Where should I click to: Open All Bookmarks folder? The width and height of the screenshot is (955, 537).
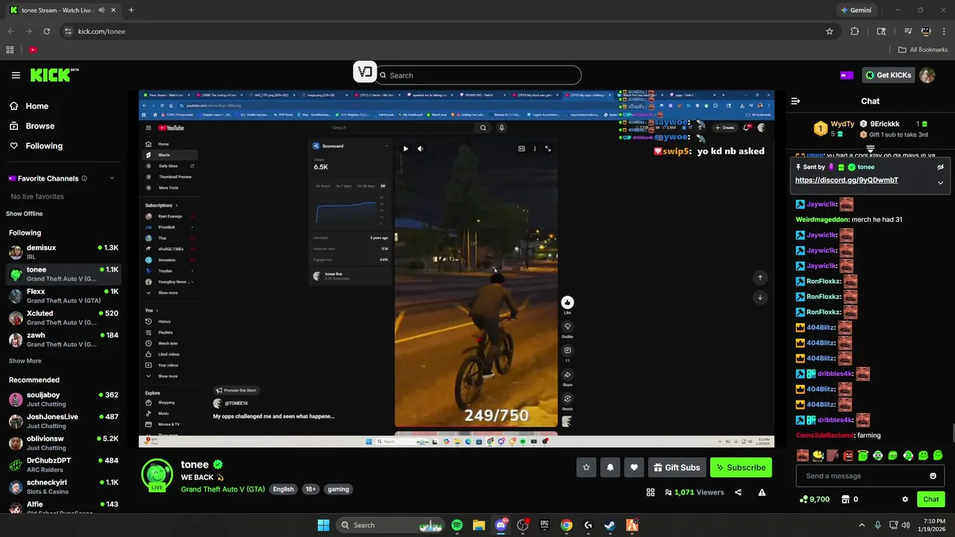923,50
